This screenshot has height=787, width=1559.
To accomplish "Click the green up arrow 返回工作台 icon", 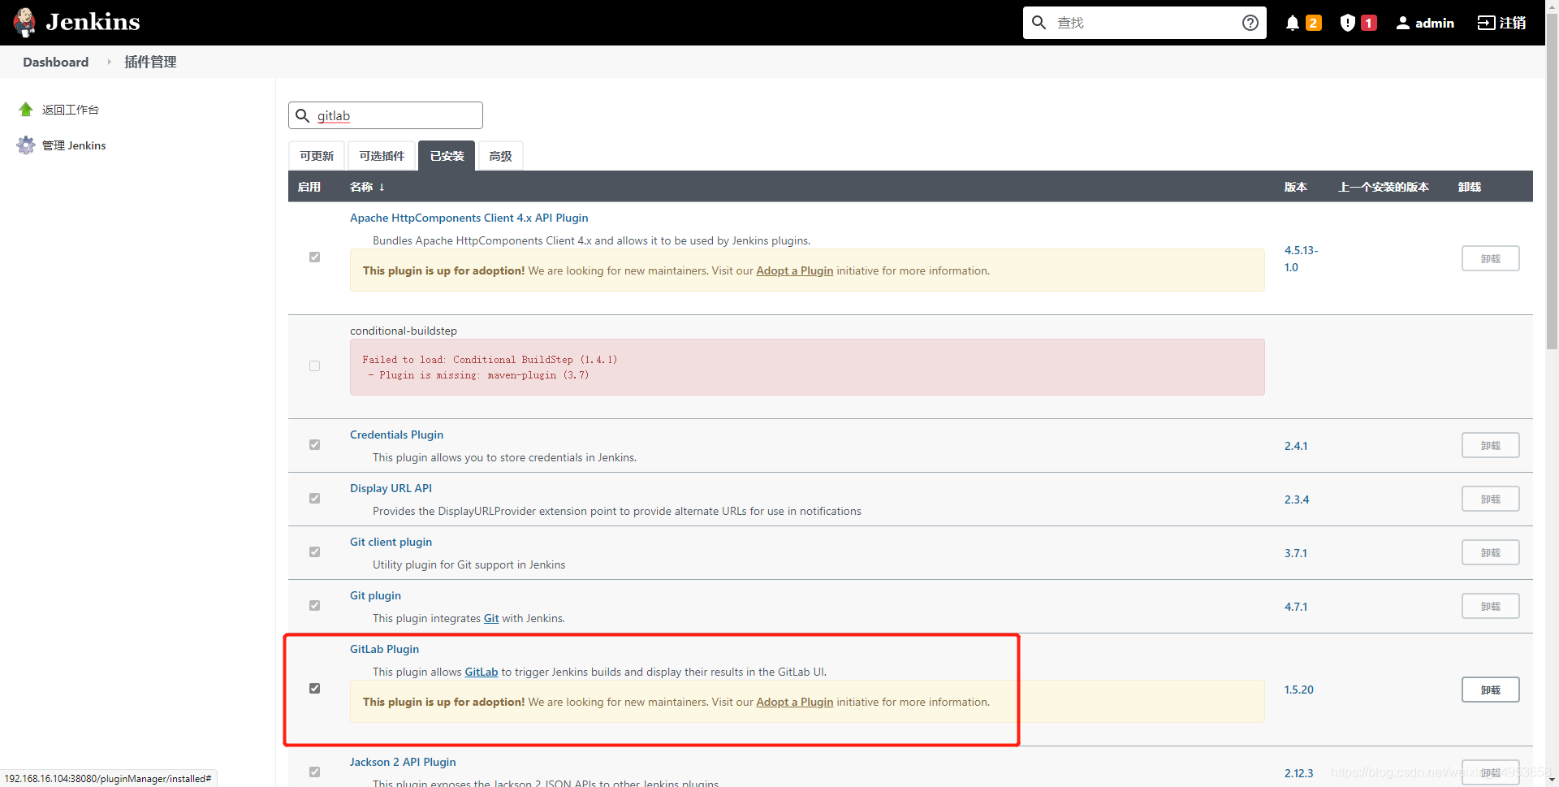I will coord(26,110).
